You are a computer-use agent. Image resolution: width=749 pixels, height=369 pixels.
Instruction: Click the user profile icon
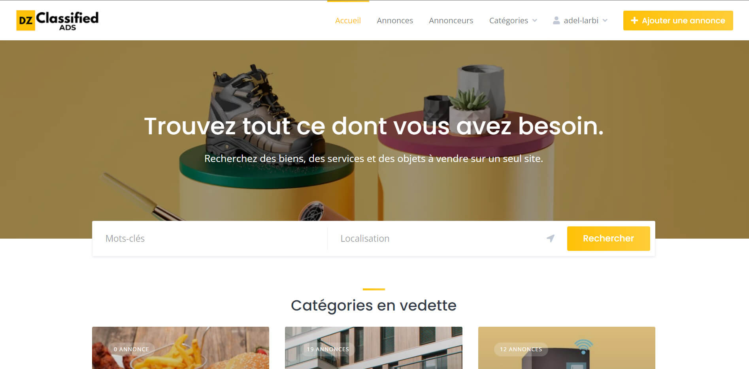click(556, 21)
